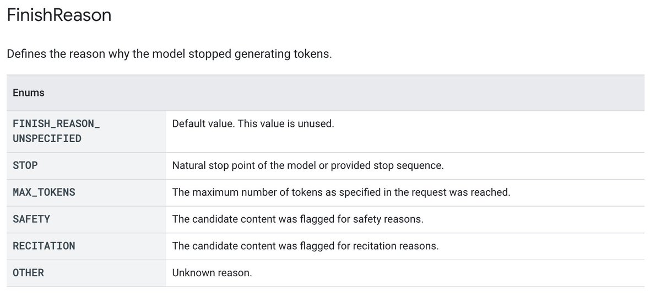
Task: Click the FinishReason heading
Action: [59, 15]
